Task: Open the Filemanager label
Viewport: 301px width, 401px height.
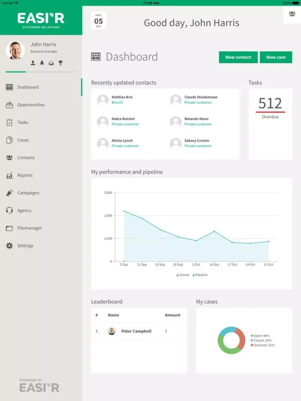Action: (29, 228)
